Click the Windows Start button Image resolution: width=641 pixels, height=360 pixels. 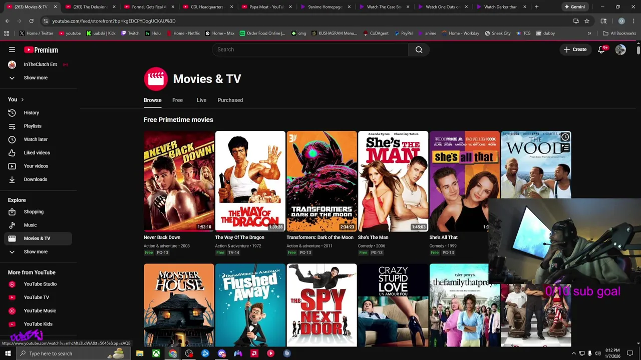click(x=8, y=353)
